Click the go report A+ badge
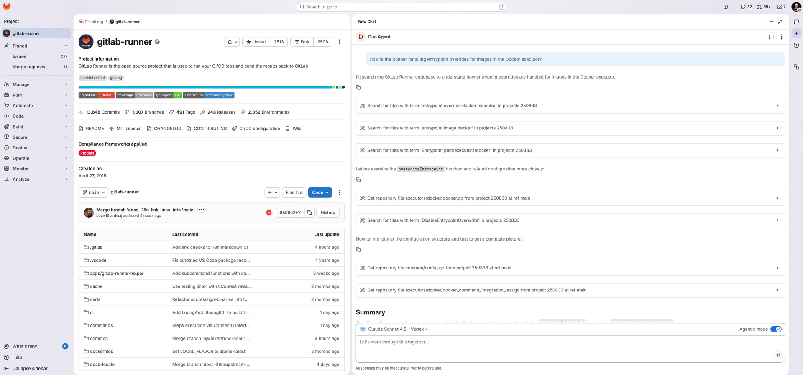This screenshot has height=375, width=803. click(x=168, y=95)
